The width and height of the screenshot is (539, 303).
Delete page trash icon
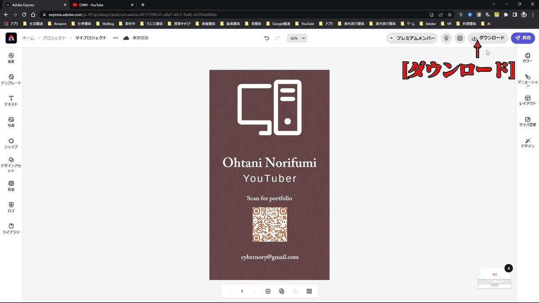(295, 291)
